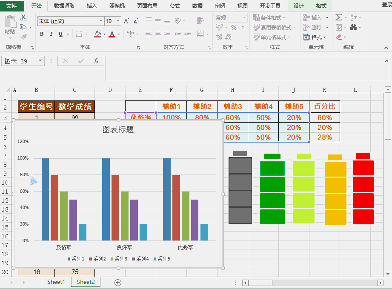392x289 pixels.
Task: Select the 图表标题 chart title
Action: point(118,129)
